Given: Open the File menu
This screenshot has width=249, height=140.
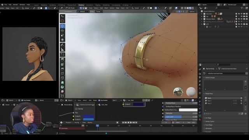Looking at the screenshot, I should point(6,5).
